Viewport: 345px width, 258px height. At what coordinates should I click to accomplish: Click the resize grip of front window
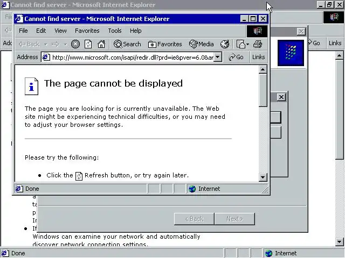pyautogui.click(x=266, y=190)
